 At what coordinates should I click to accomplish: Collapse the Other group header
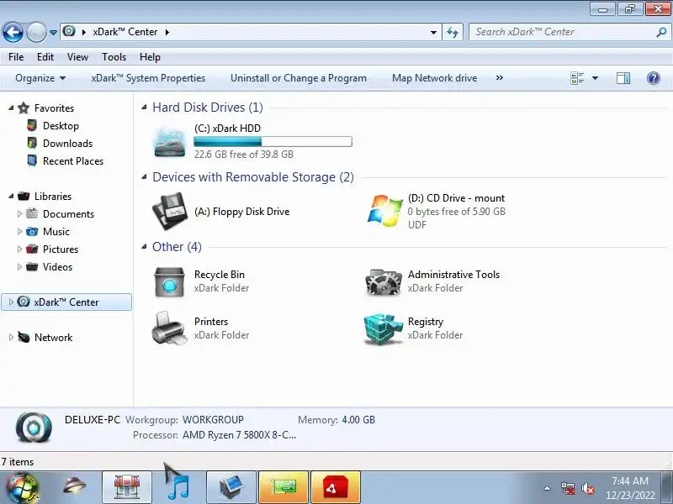point(145,247)
